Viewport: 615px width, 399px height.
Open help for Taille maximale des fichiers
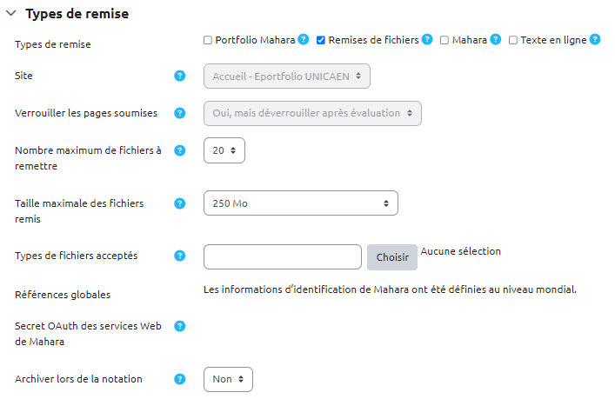(x=180, y=203)
